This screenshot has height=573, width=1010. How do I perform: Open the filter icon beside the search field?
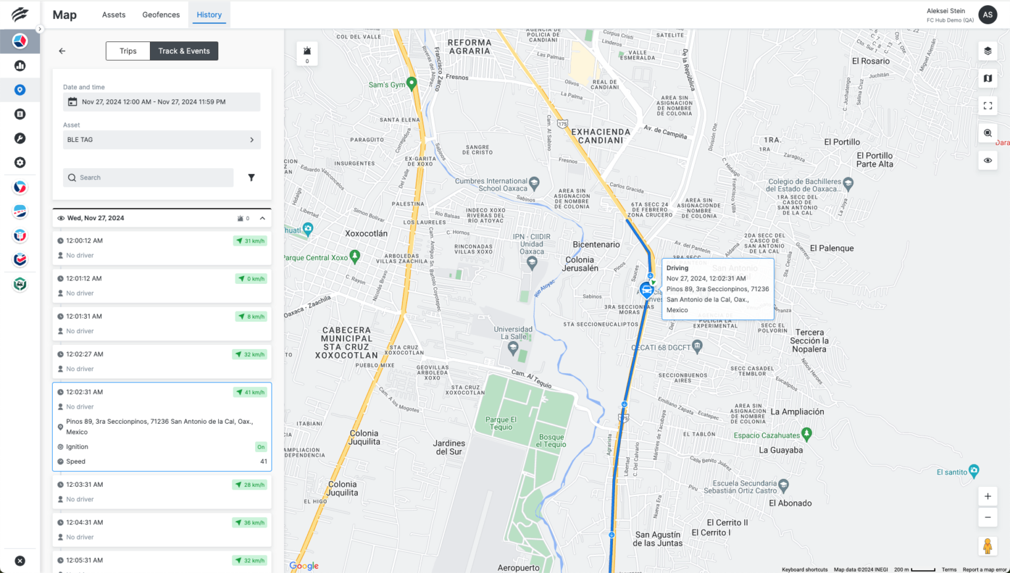(251, 177)
